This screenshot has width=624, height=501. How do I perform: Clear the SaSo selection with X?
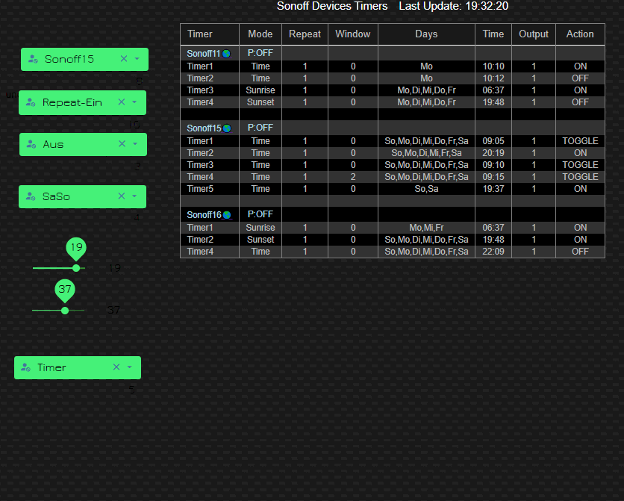pos(122,196)
